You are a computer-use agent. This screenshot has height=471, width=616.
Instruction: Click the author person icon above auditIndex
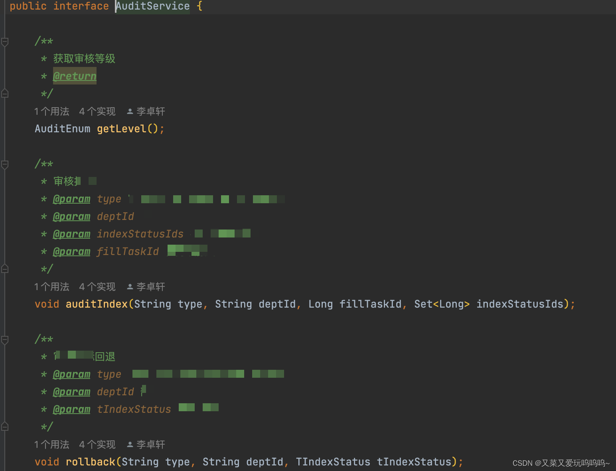click(x=130, y=287)
